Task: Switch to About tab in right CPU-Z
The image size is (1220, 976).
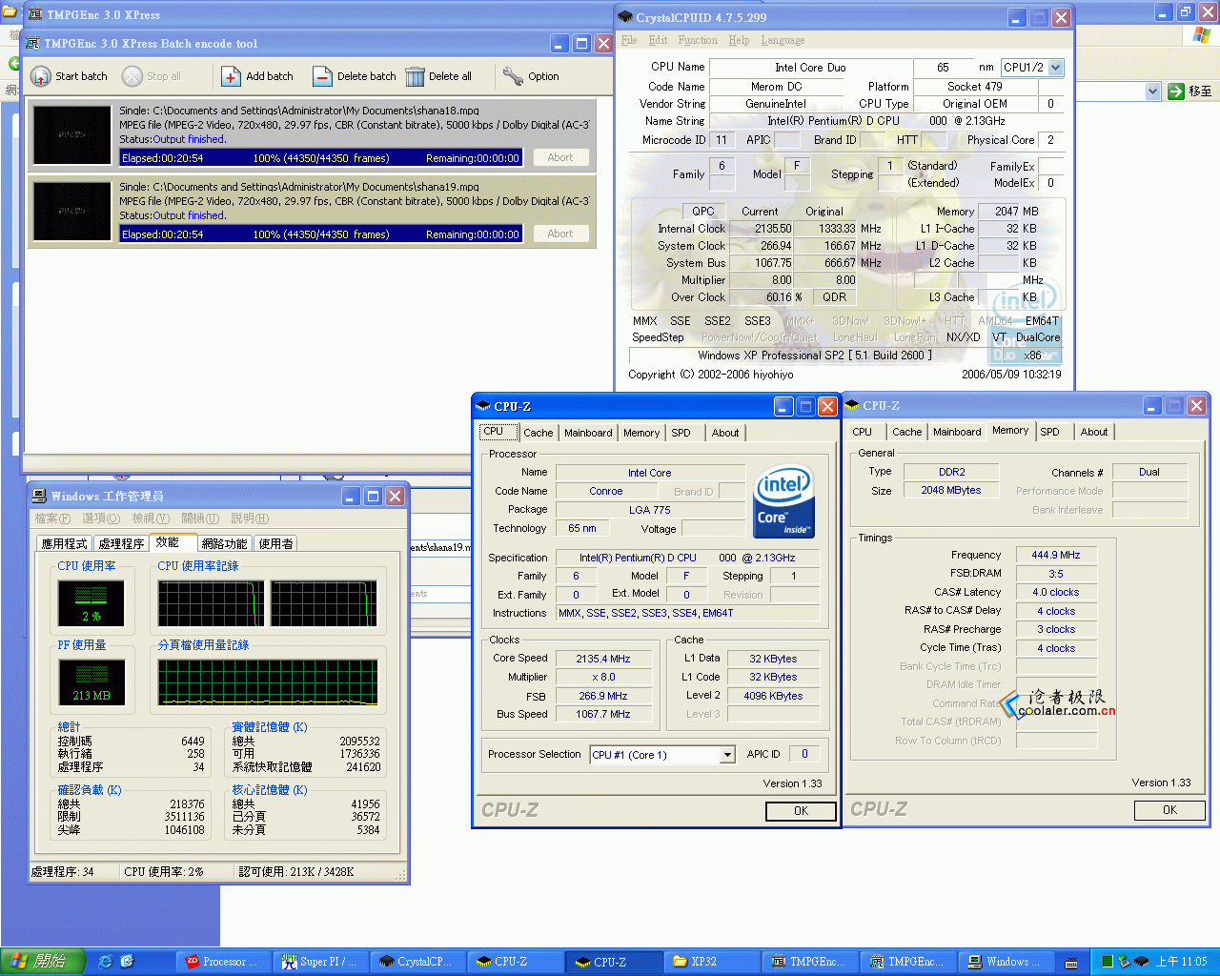Action: tap(1094, 432)
